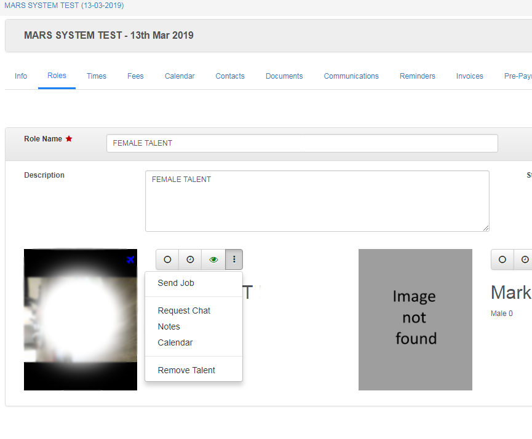532x439 pixels.
Task: Open the Communications tab
Action: click(x=351, y=76)
